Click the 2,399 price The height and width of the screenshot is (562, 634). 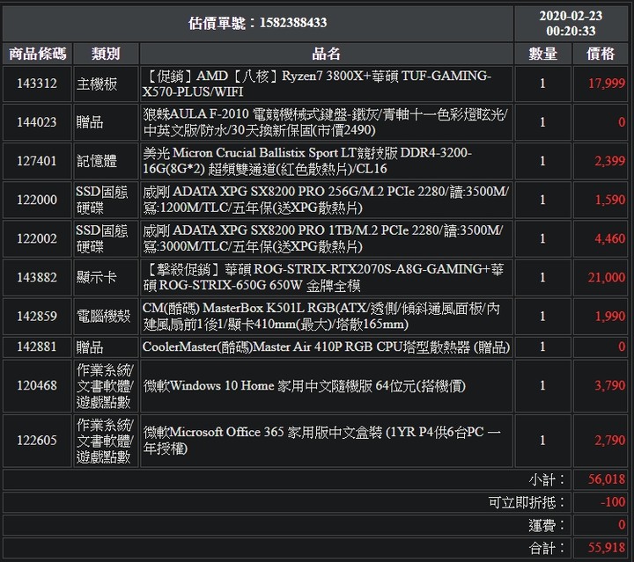(x=609, y=161)
